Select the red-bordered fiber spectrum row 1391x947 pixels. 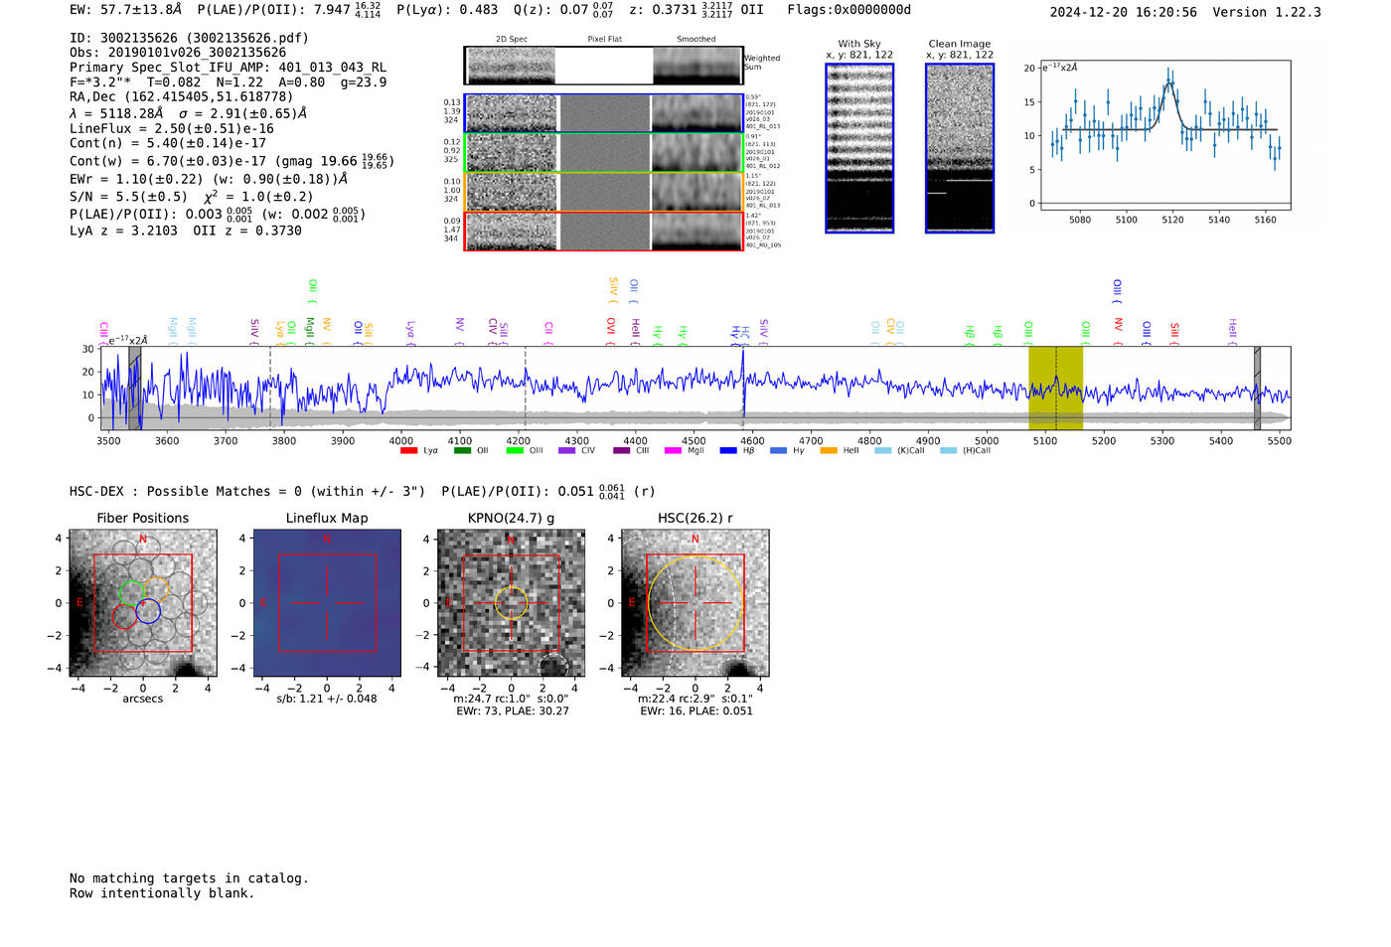tap(603, 232)
